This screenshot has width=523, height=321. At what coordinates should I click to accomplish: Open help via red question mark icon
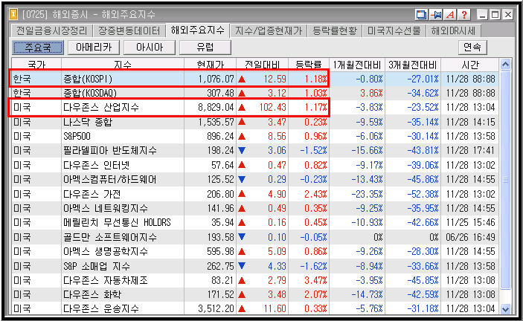tap(464, 15)
